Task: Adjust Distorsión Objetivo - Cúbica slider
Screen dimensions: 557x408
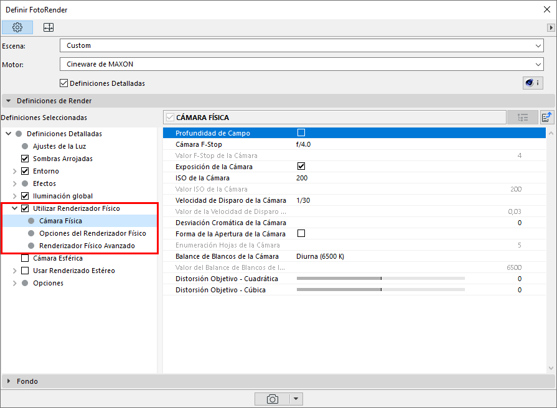Action: (381, 290)
